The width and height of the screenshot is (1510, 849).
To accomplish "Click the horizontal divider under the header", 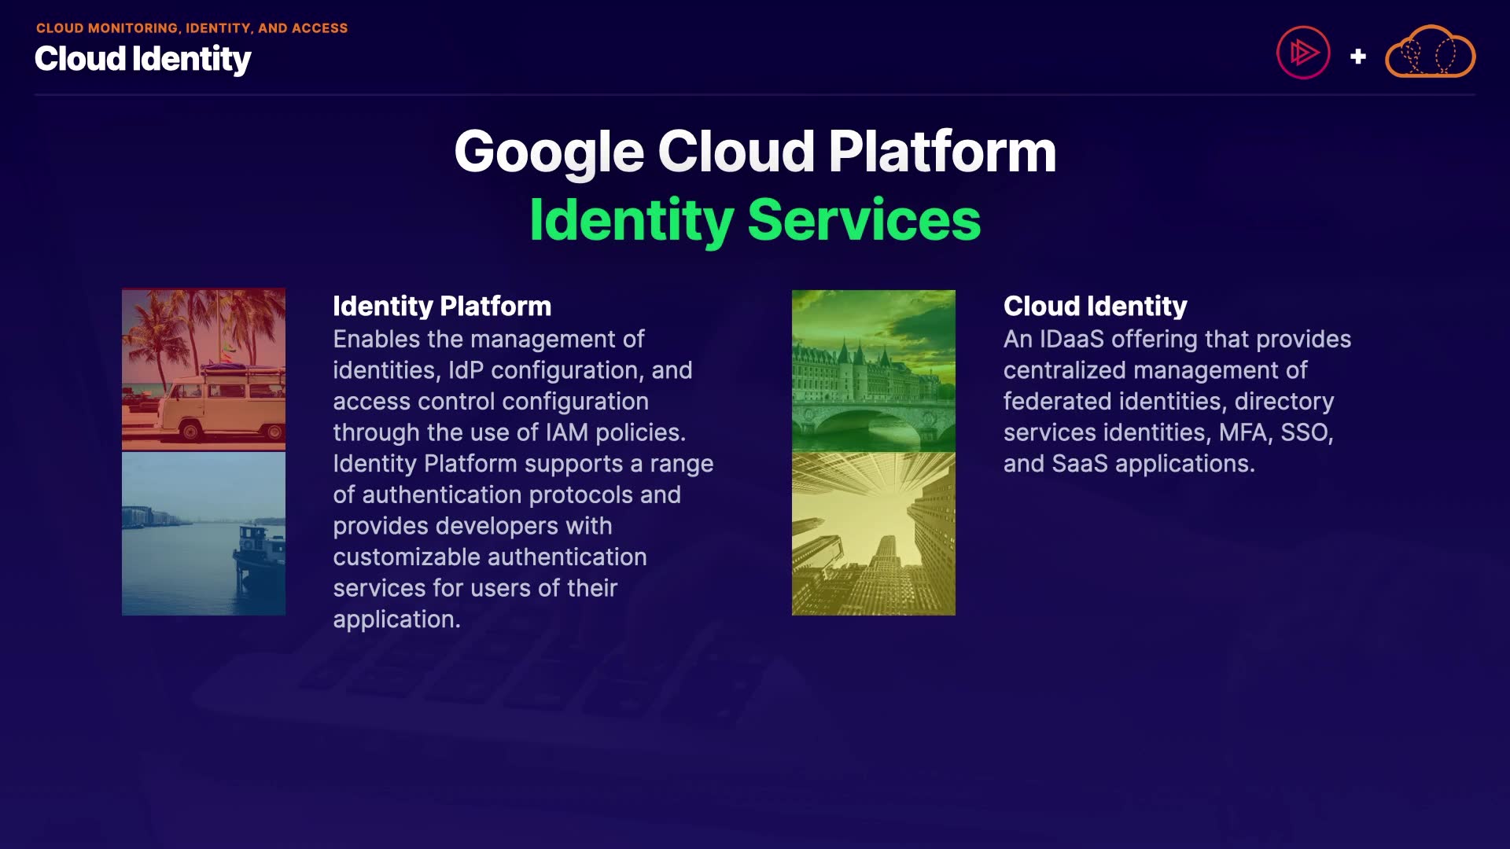I will (755, 95).
